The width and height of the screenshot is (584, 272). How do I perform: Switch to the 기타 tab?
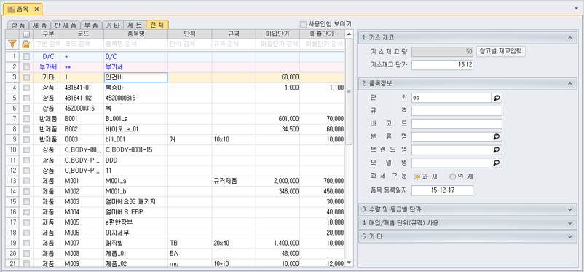pyautogui.click(x=112, y=25)
